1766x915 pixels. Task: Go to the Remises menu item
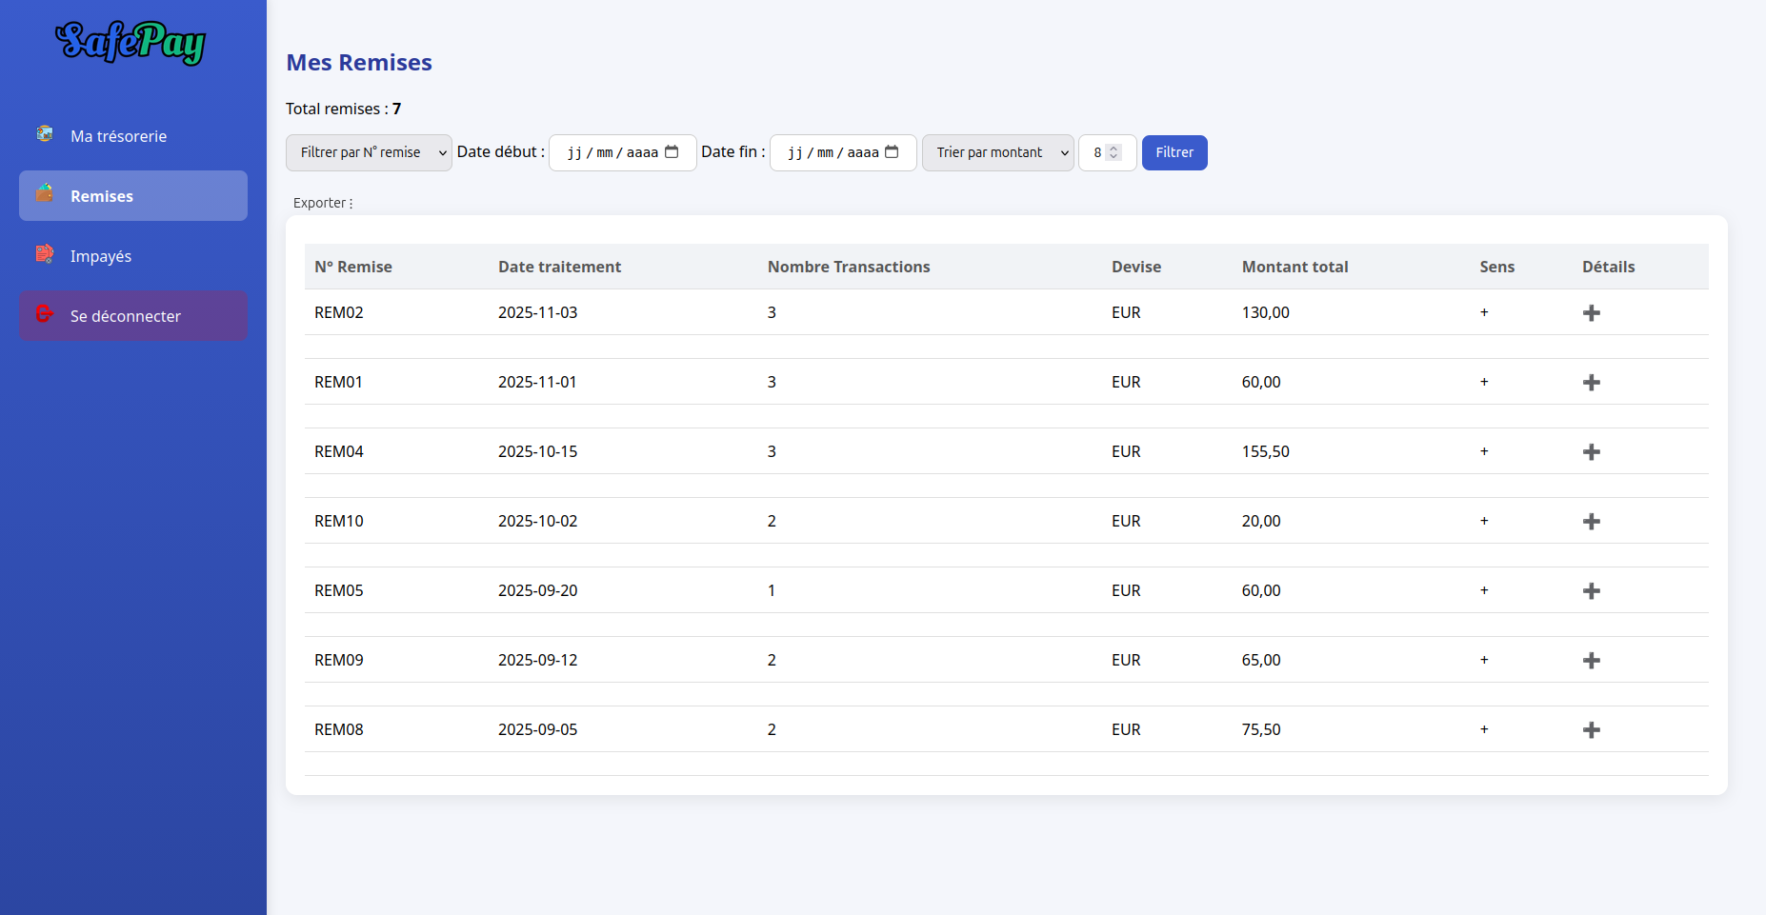pos(133,196)
